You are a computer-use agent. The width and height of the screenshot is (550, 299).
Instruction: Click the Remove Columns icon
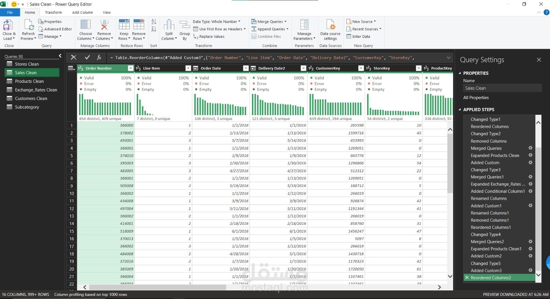pos(104,25)
